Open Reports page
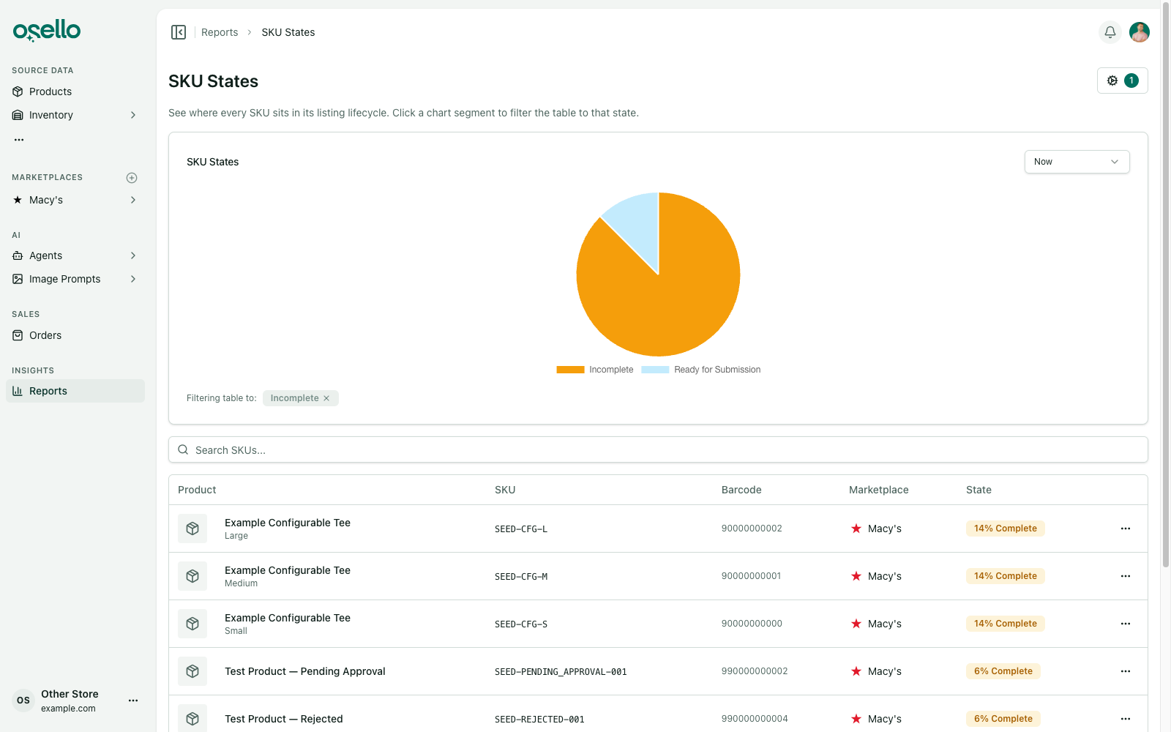Image resolution: width=1171 pixels, height=732 pixels. (75, 391)
